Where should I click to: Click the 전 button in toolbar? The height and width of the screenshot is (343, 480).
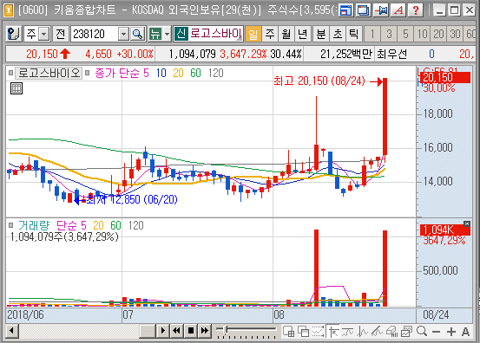60,34
